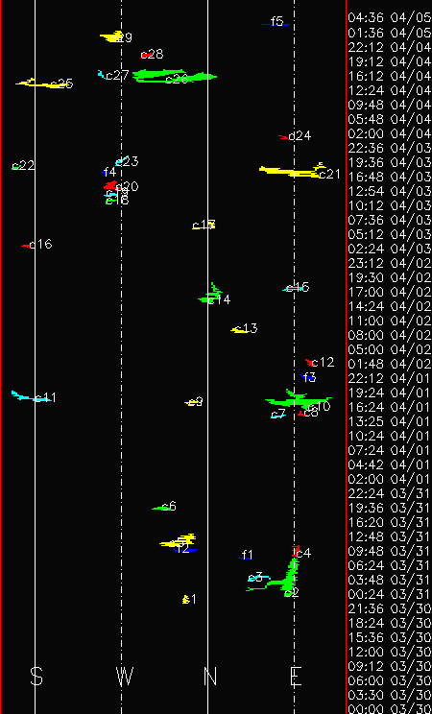Click the green c10 event near E line
432x714 pixels.
click(x=298, y=400)
